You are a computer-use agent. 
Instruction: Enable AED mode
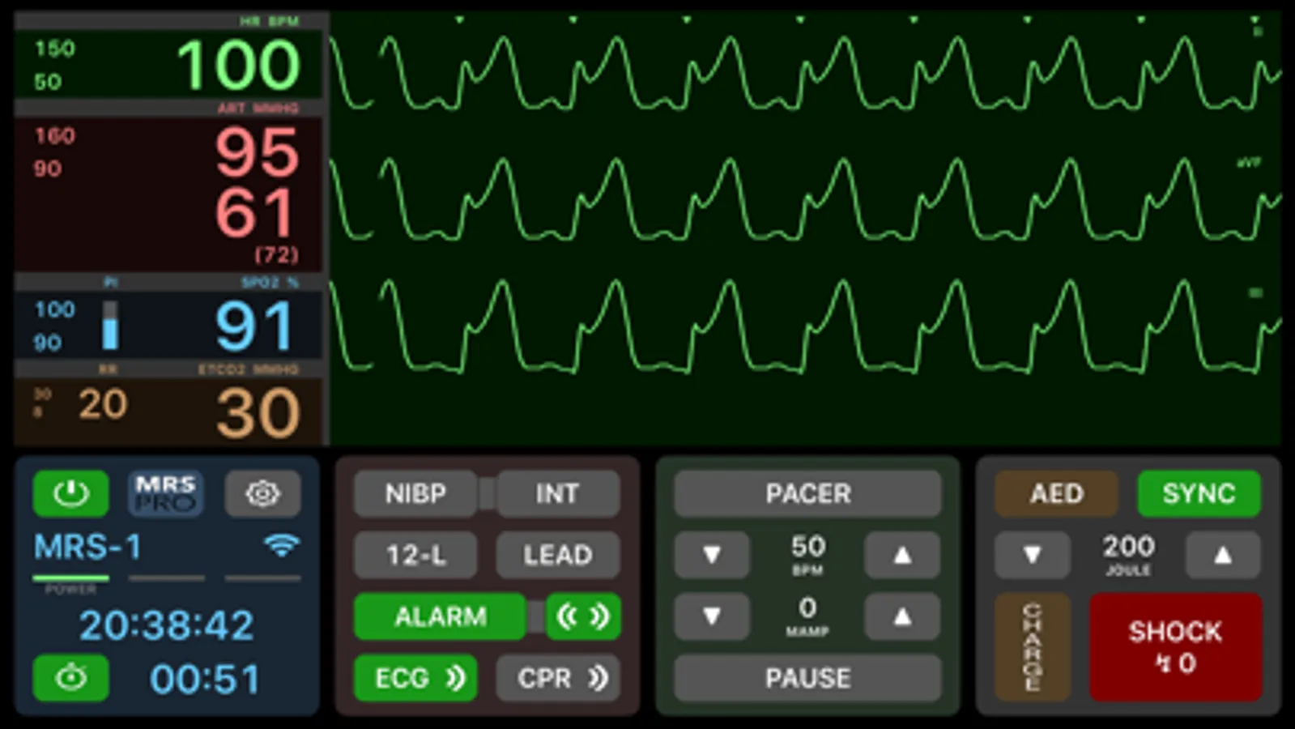tap(1056, 493)
